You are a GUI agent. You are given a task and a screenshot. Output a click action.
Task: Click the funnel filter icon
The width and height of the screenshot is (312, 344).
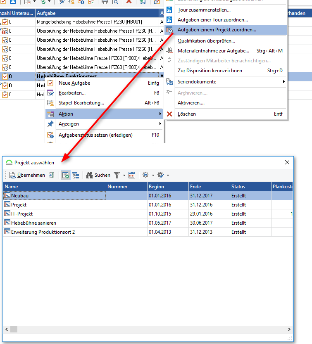tap(117, 175)
